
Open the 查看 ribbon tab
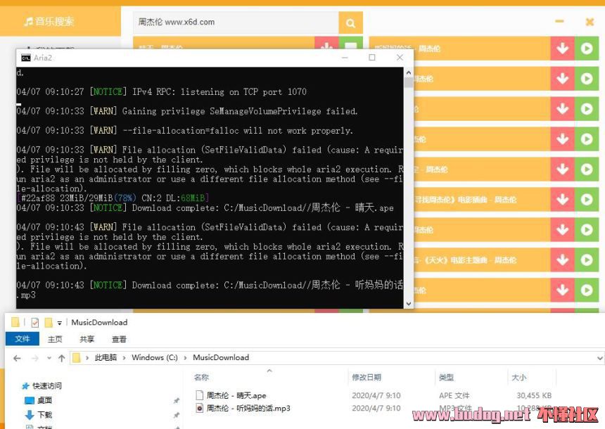coord(119,339)
